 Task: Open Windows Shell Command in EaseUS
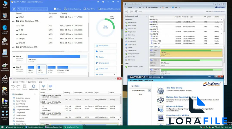point(109,9)
